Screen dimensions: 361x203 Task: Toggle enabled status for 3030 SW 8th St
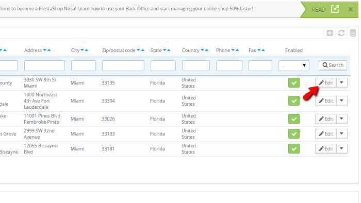coord(294,83)
